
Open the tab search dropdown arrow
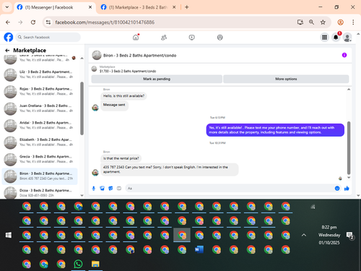(x=7, y=7)
